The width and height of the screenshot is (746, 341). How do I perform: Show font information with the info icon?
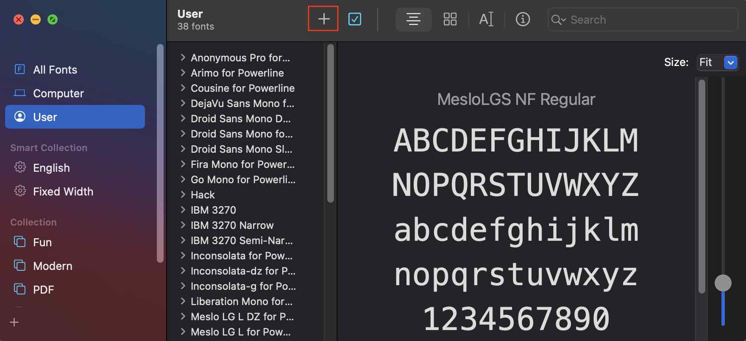[x=523, y=19]
